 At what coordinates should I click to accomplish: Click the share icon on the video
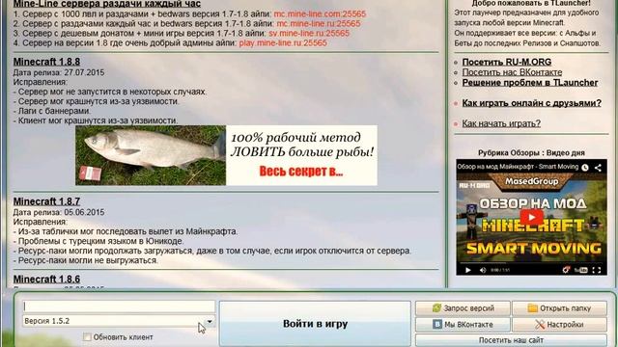598,168
